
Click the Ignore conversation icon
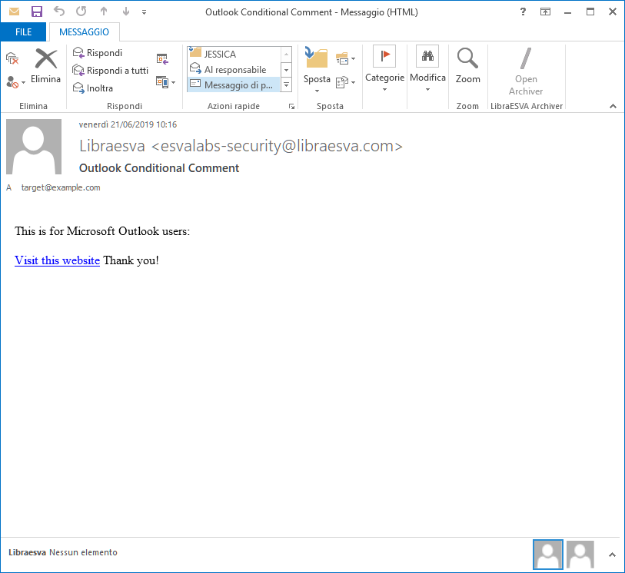click(x=12, y=58)
